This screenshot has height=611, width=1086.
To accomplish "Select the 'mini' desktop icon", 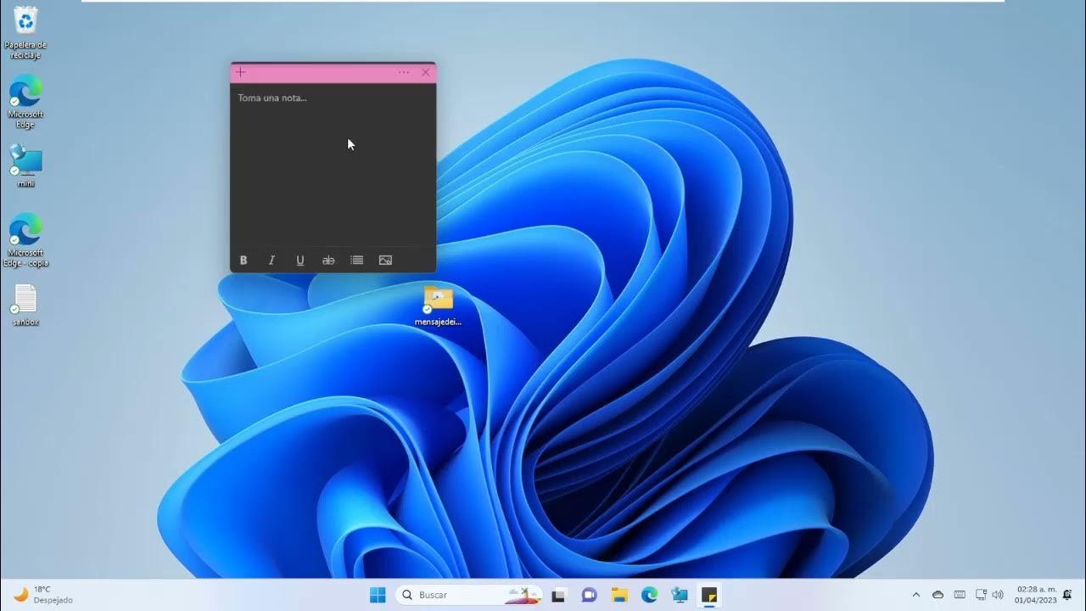I will pyautogui.click(x=25, y=165).
